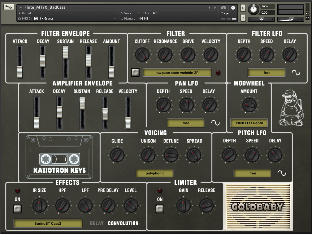Click the Filter LFO sine waveform icon
The width and height of the screenshot is (312, 234).
tap(296, 73)
